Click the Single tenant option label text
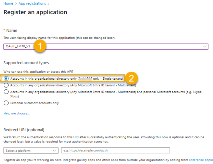This screenshot has width=213, height=164. (x=67, y=79)
